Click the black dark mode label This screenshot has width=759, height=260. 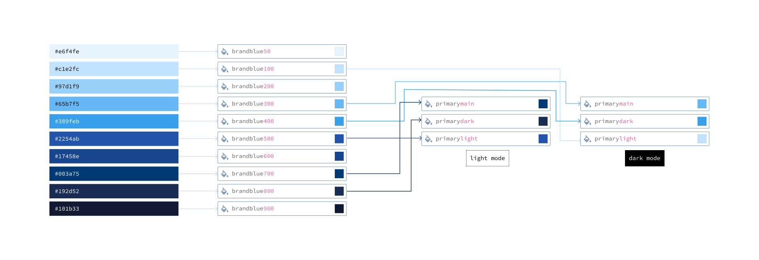(644, 158)
